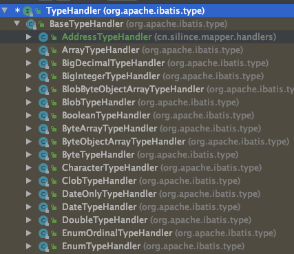Select the DateOnlyTypeHandler entry
This screenshot has height=254, width=294.
[147, 194]
